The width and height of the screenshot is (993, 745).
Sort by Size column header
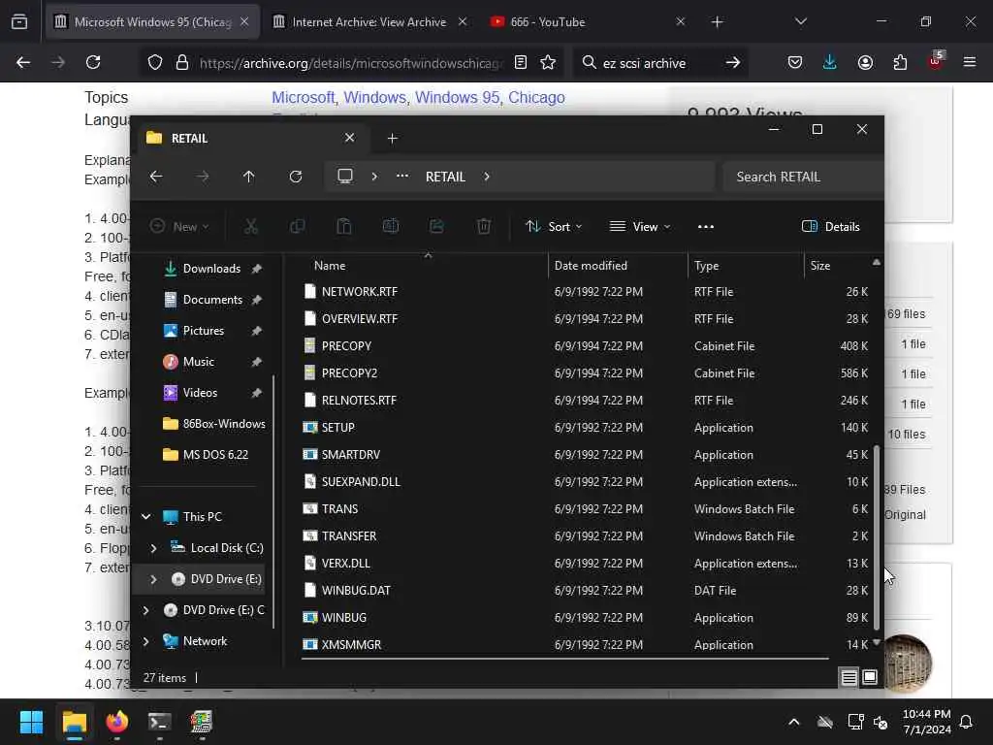[x=838, y=266]
